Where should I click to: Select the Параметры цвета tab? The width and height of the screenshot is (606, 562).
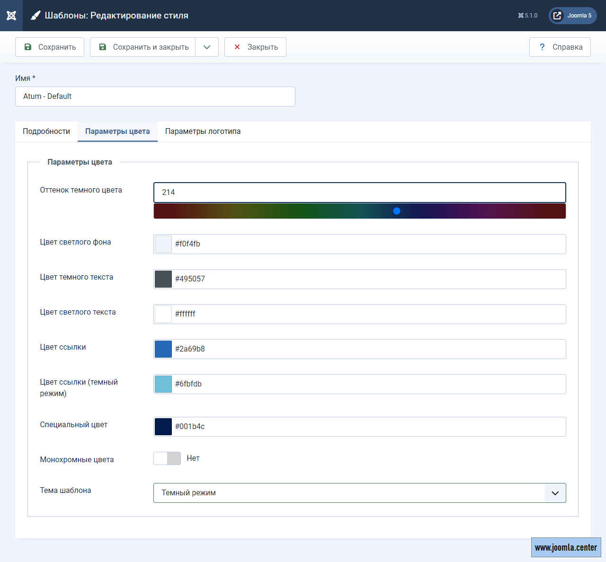(x=117, y=132)
